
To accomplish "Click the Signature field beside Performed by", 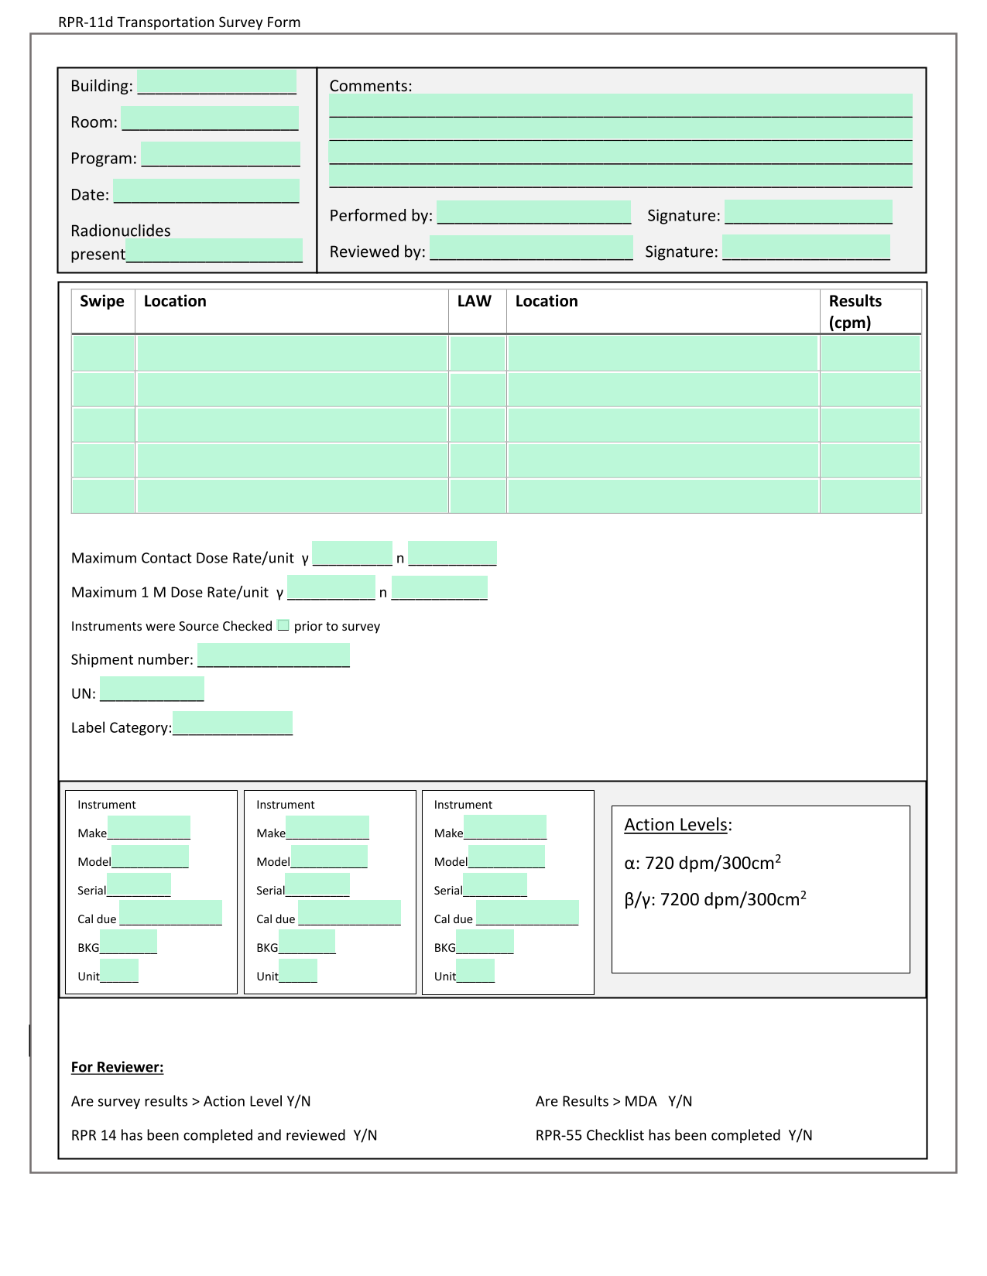I will click(808, 212).
